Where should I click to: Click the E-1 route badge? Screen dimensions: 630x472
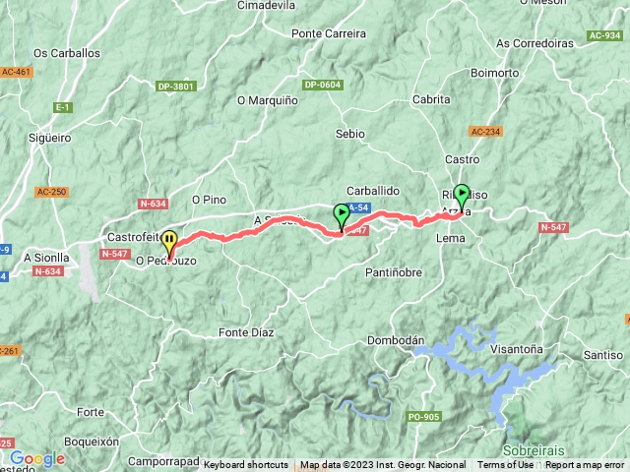(63, 107)
